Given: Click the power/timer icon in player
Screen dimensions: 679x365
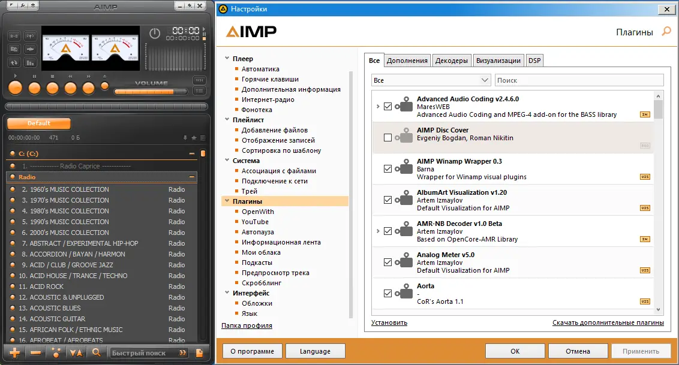Looking at the screenshot, I should pyautogui.click(x=155, y=34).
